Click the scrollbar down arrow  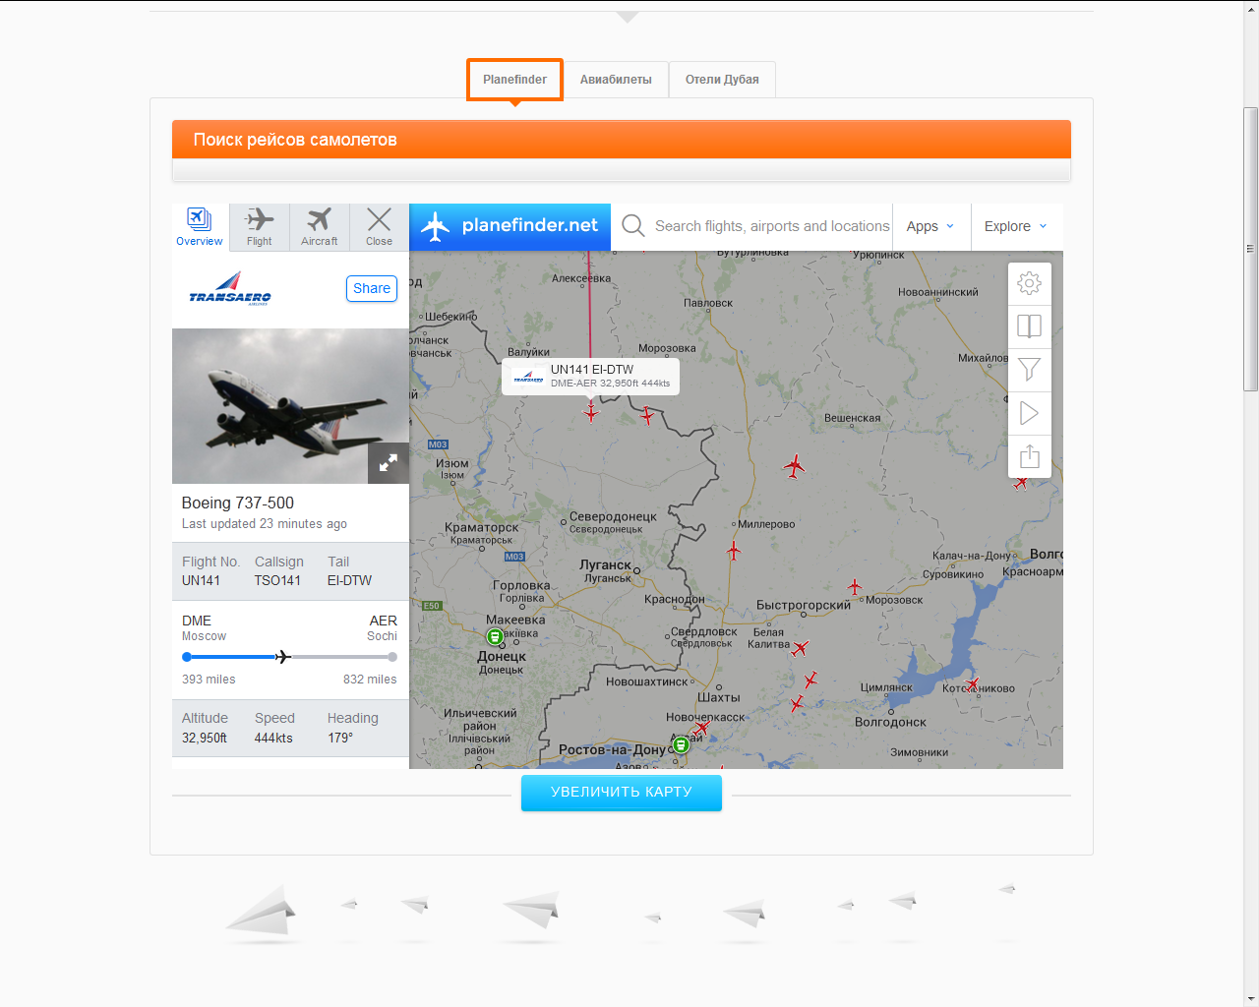1251,999
